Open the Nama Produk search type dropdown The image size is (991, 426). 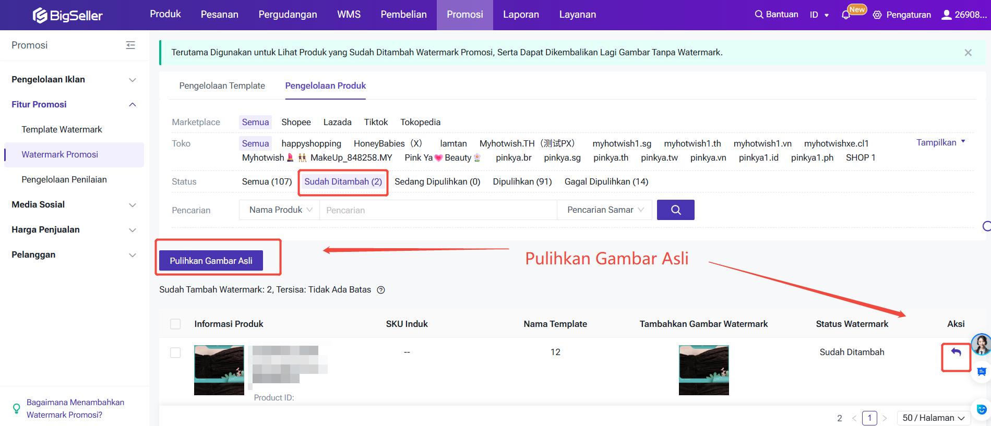click(x=280, y=210)
